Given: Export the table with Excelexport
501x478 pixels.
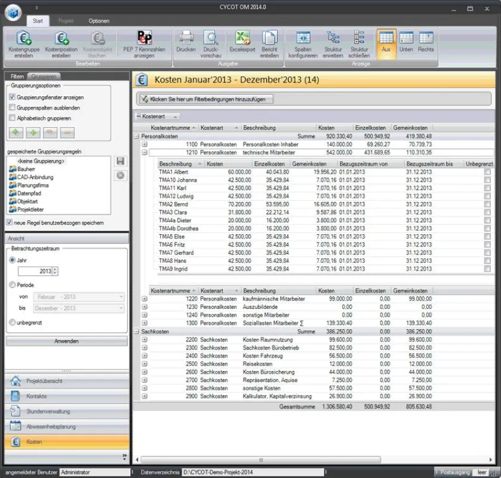Looking at the screenshot, I should coord(242,42).
